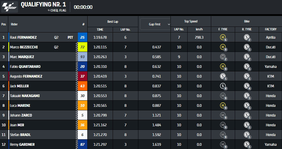This screenshot has height=149, width=282.
Task: Click Augusto Fernandez's soft front tyre icon
Action: [223, 76]
